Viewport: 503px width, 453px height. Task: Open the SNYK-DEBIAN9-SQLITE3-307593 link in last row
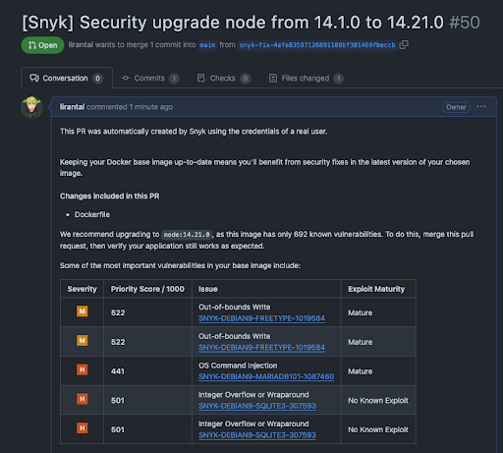pyautogui.click(x=257, y=435)
